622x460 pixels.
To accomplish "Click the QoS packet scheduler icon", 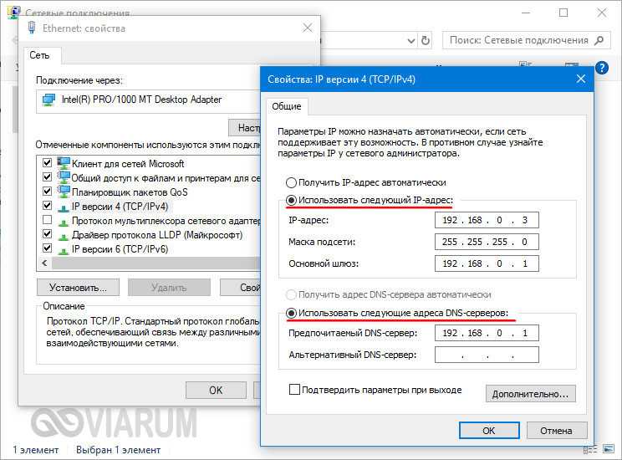I will tap(64, 192).
